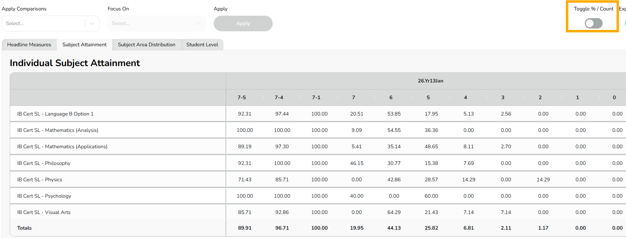The height and width of the screenshot is (238, 626).
Task: Click IB Cert SL - Visual Arts row label
Action: (x=44, y=212)
